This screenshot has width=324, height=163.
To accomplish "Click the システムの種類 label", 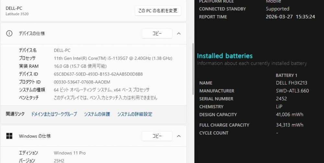I will coord(32,90).
